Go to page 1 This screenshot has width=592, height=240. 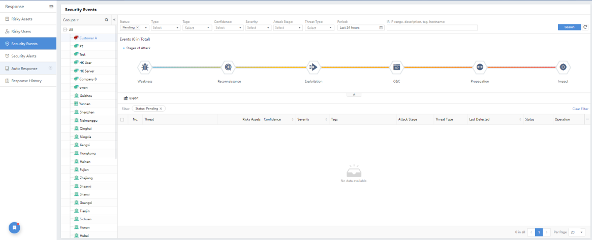coord(539,232)
